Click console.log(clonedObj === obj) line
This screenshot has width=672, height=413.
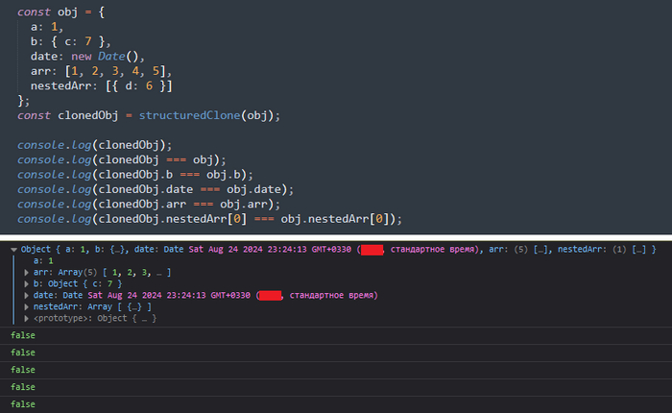[121, 159]
